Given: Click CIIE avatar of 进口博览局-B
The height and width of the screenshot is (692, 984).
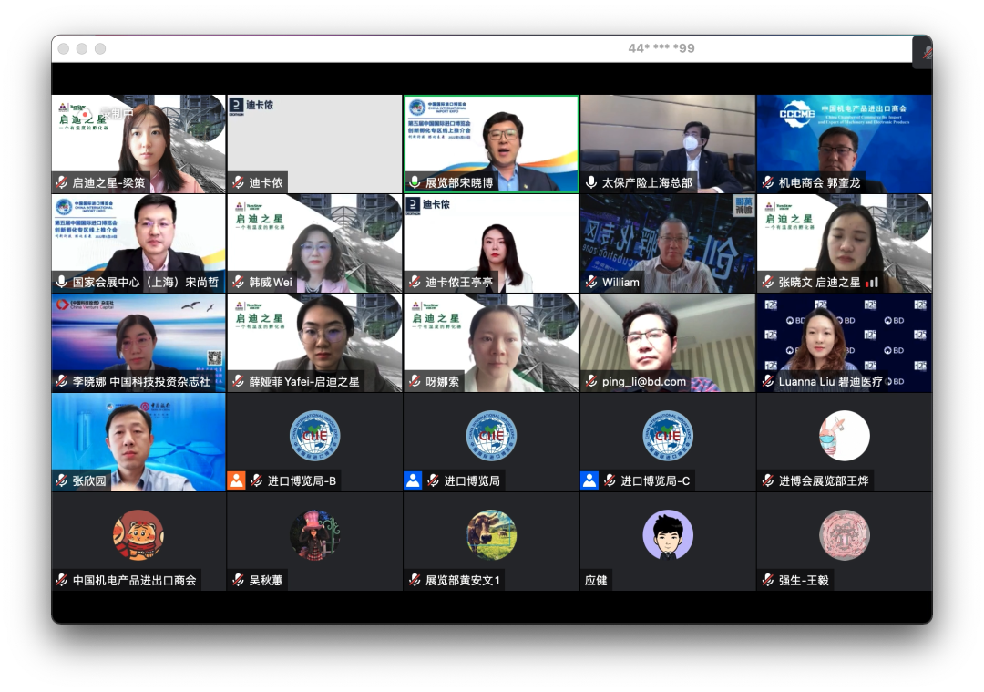Looking at the screenshot, I should coord(314,436).
